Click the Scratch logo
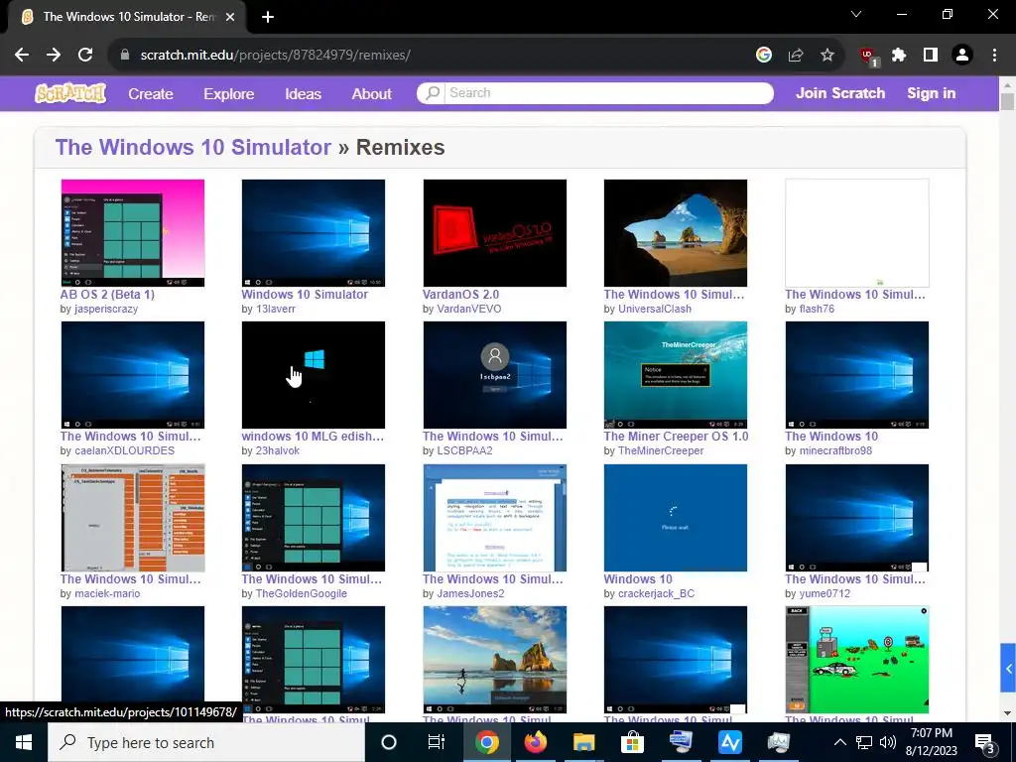1016x762 pixels. coord(70,93)
